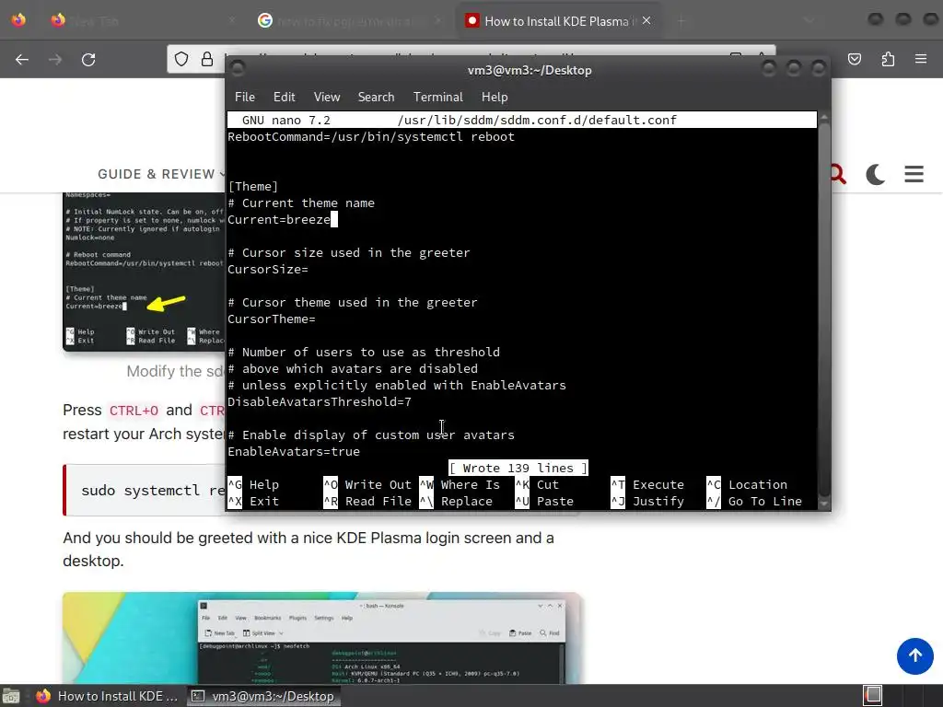Viewport: 943px width, 707px height.
Task: Click the '^/ Go To Line' shortcut label
Action: click(x=754, y=502)
